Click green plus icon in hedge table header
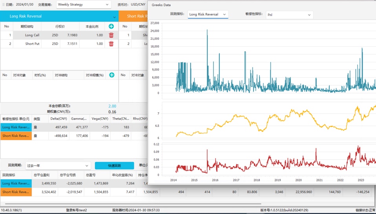This screenshot has height=214, width=376. pyautogui.click(x=111, y=75)
